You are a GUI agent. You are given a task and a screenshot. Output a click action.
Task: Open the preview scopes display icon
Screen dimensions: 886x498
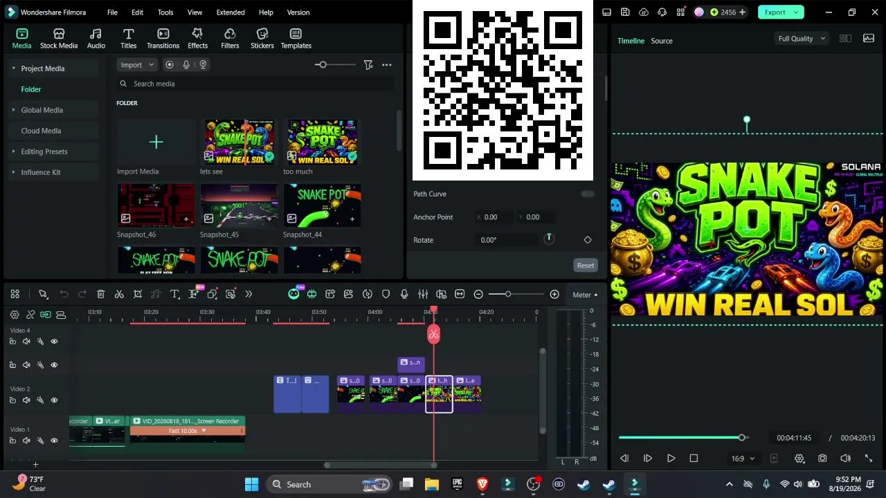point(869,38)
